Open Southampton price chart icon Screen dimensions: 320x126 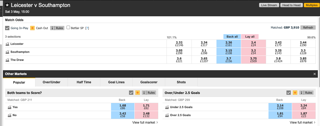click(x=7, y=52)
